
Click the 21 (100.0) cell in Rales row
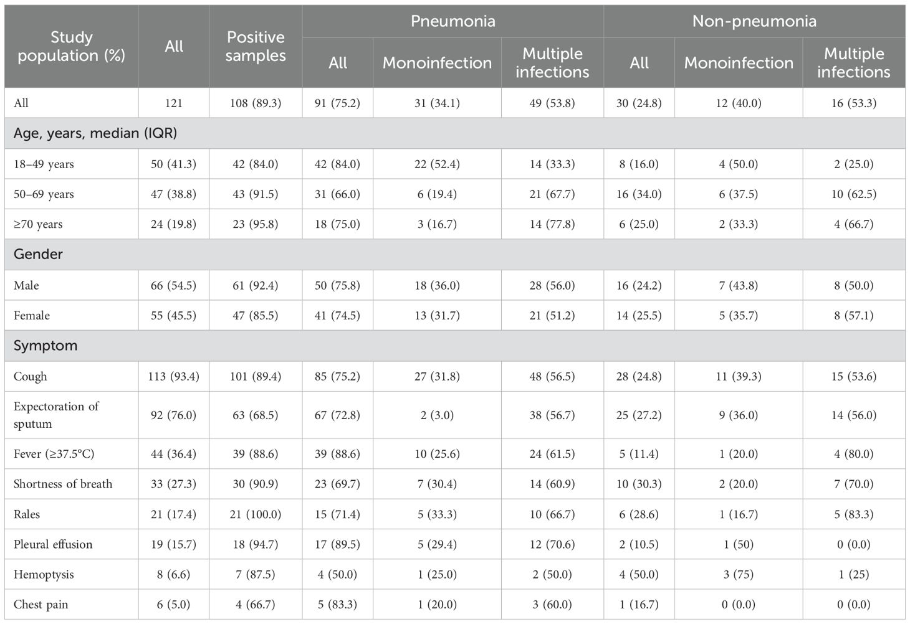click(256, 514)
